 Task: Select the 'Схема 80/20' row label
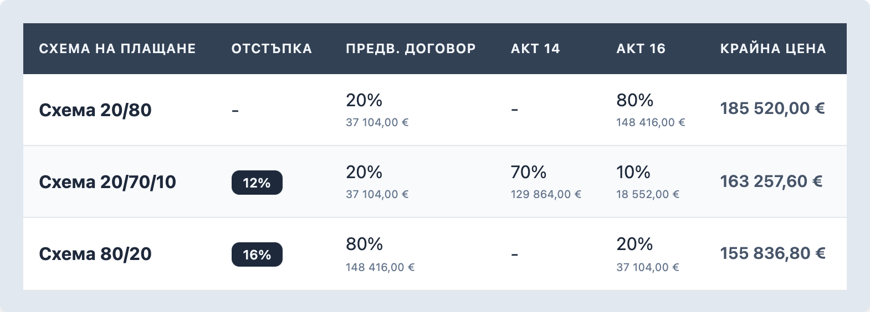click(x=95, y=254)
